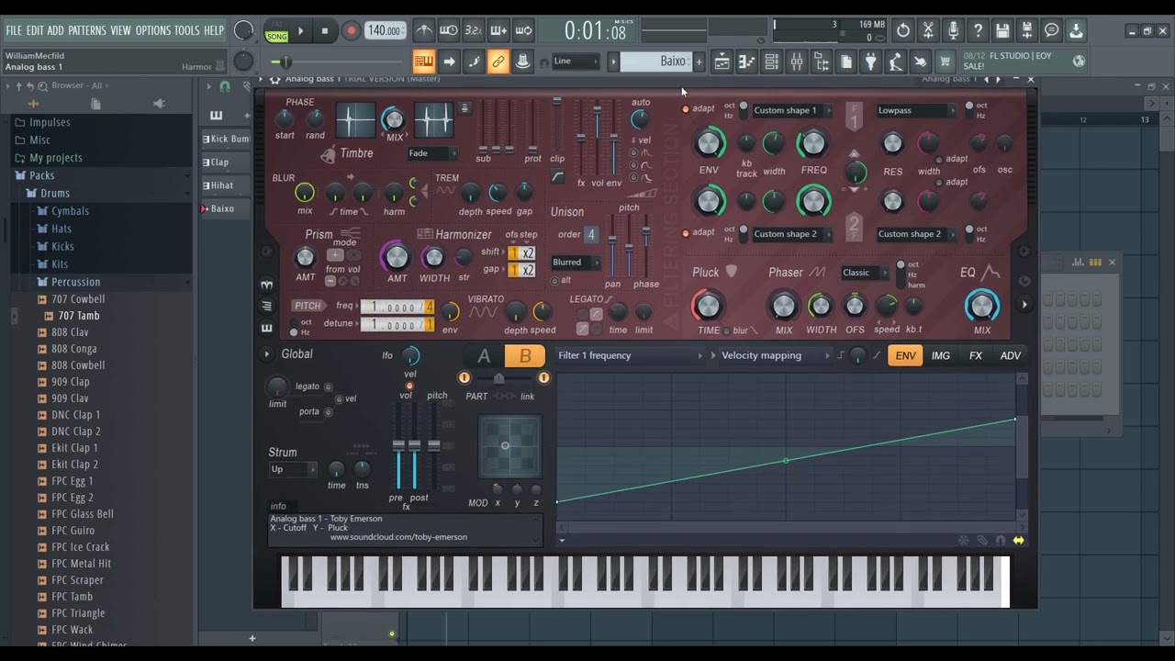Expand the Global section arrow
Viewport: 1175px width, 661px height.
point(267,354)
